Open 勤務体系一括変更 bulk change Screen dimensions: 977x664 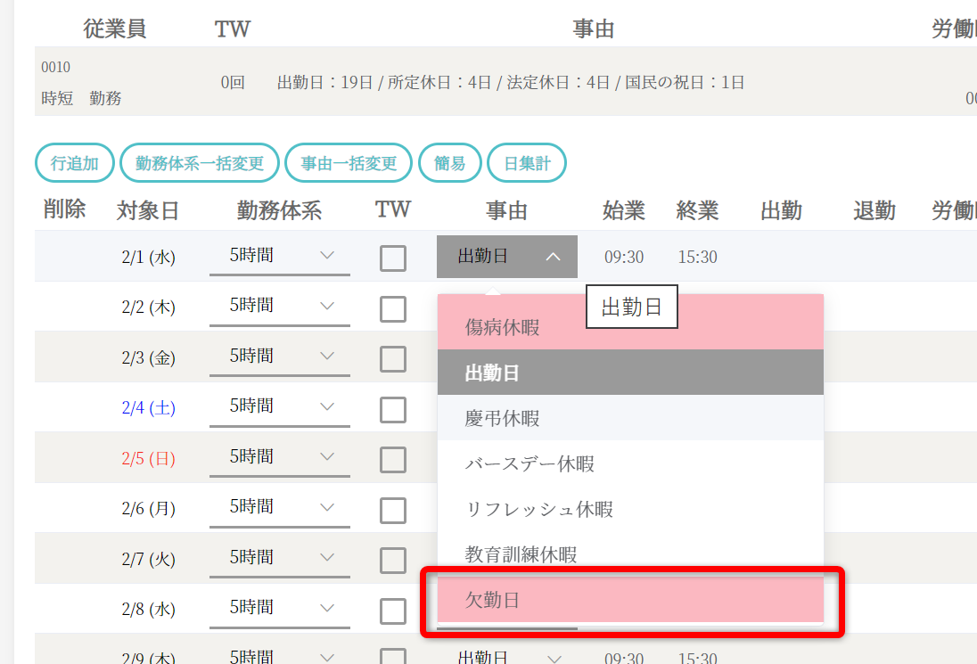[x=200, y=163]
